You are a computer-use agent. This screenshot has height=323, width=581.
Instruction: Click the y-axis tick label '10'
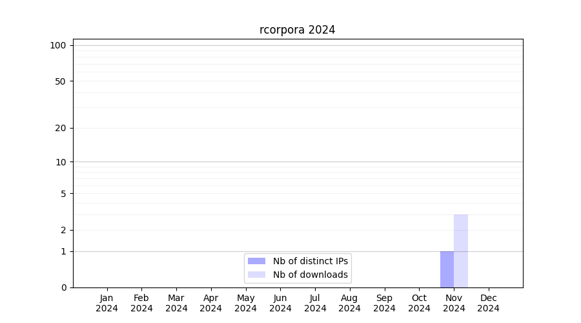61,162
